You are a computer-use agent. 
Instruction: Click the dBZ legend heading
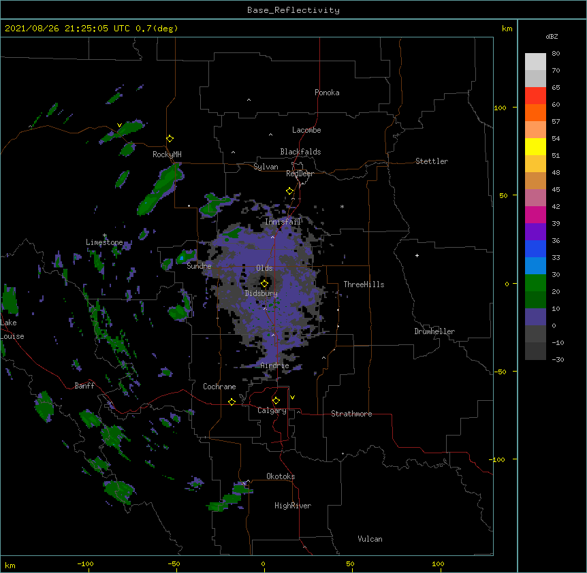tap(552, 37)
